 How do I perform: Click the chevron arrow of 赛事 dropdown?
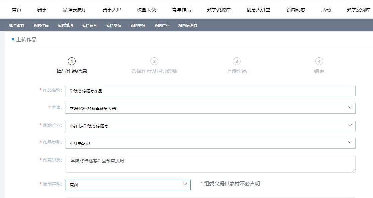pos(350,107)
